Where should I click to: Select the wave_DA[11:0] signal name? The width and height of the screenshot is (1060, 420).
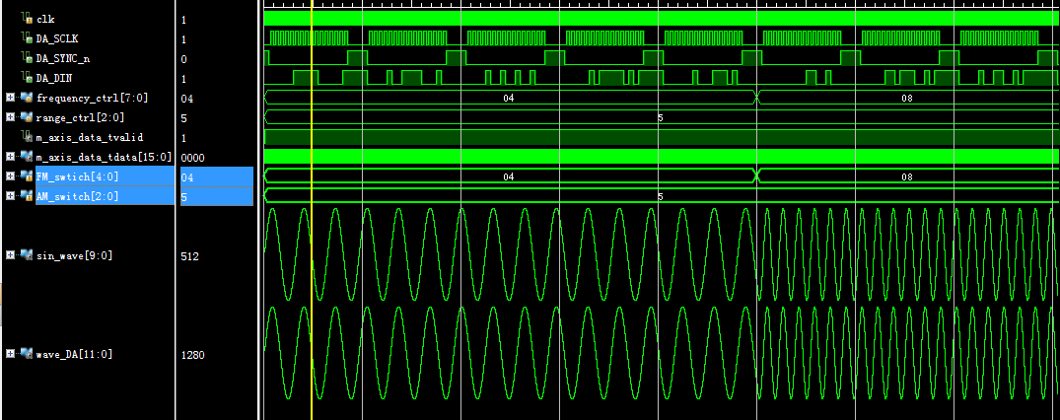pyautogui.click(x=74, y=354)
